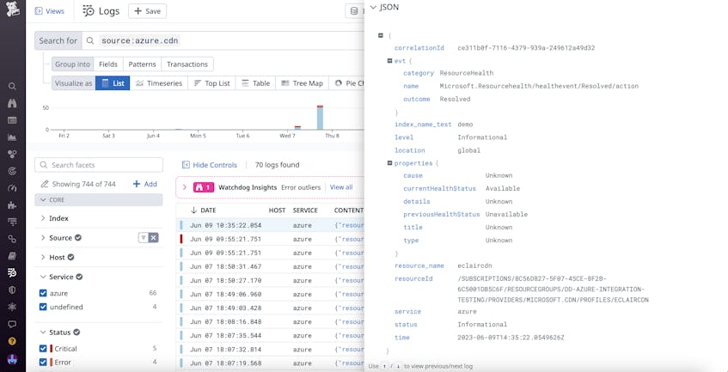This screenshot has height=372, width=728.
Task: Open the Views panel
Action: [x=50, y=11]
